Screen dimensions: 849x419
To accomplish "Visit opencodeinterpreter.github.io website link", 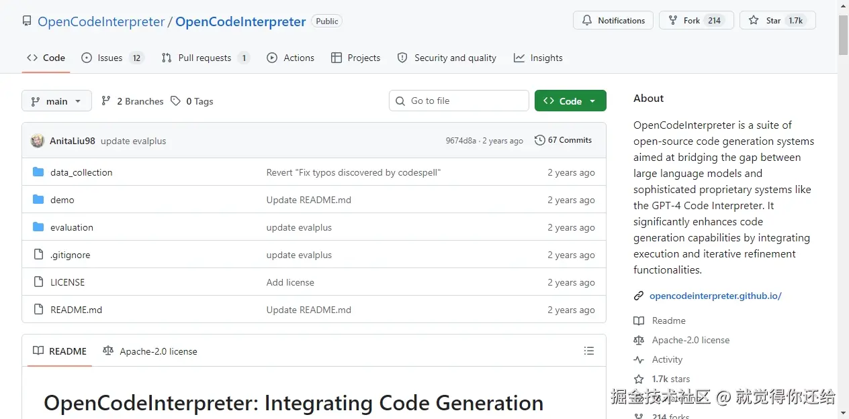I will point(715,296).
